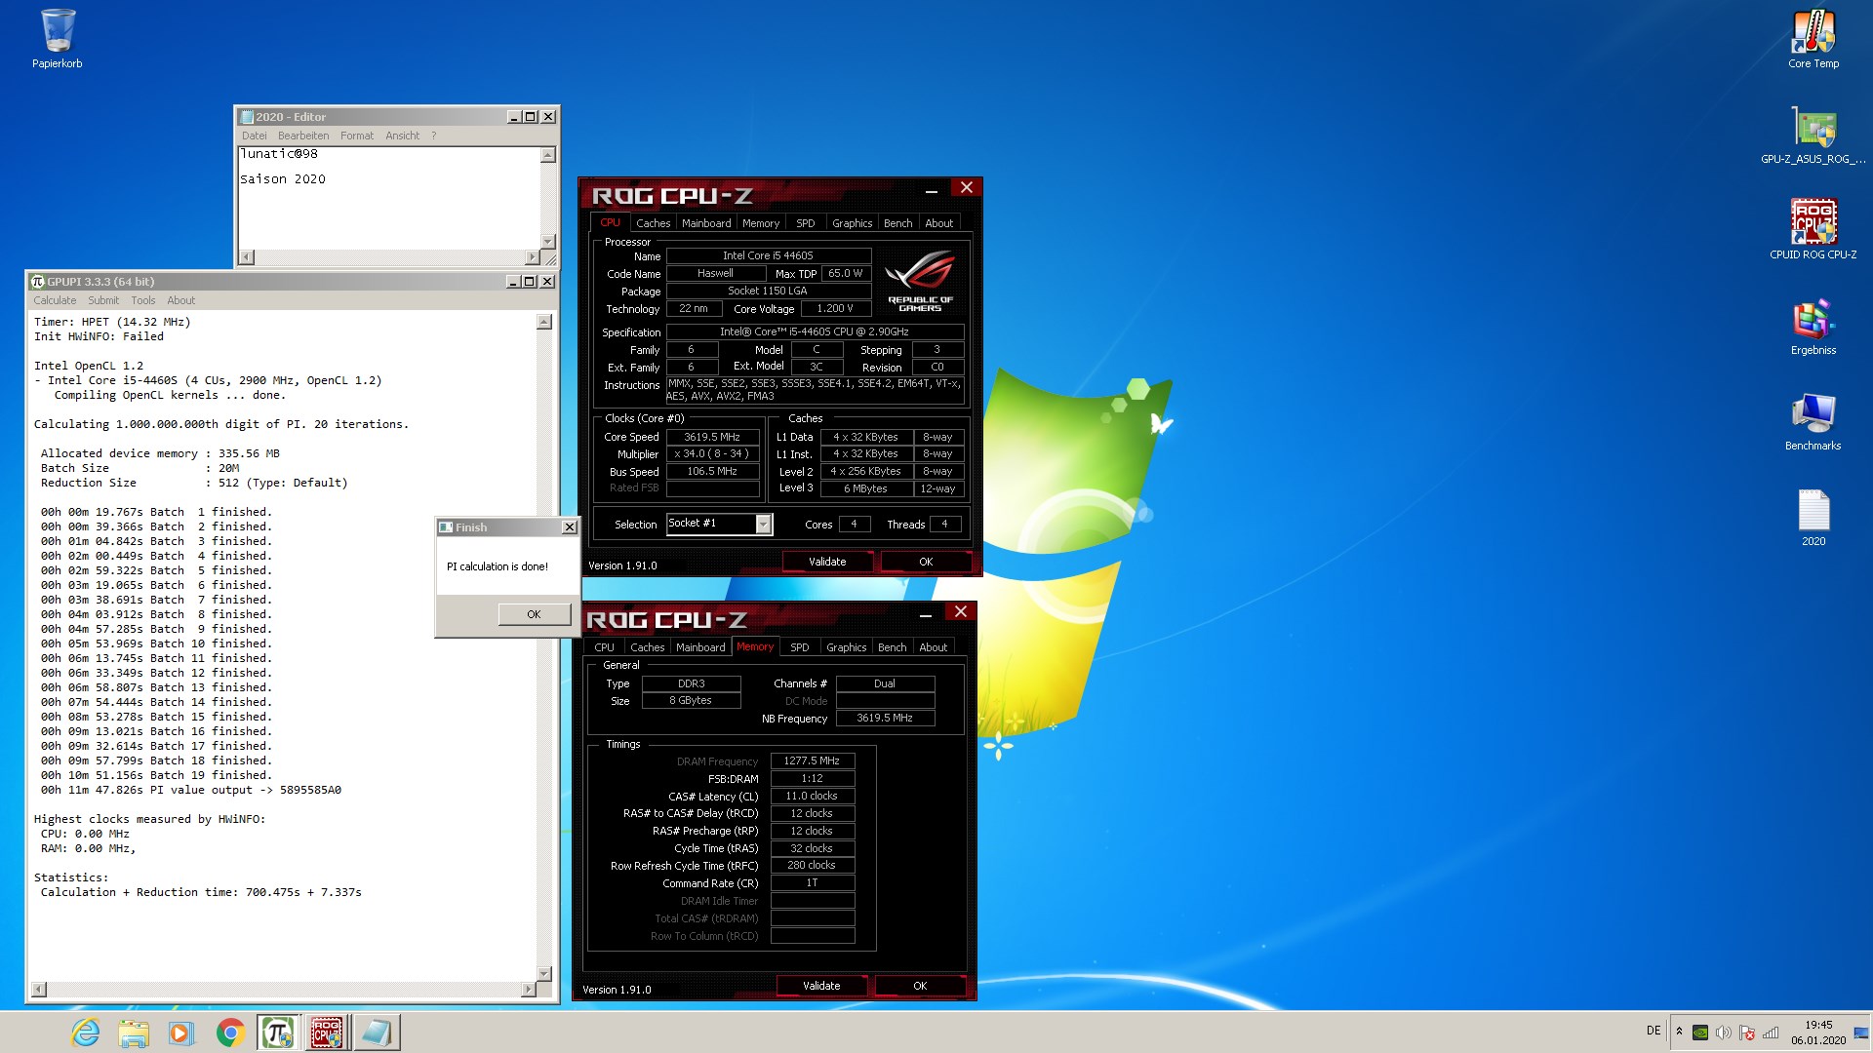The image size is (1873, 1053).
Task: Open Graphics tab in upper CPU-Z window
Action: tap(852, 223)
